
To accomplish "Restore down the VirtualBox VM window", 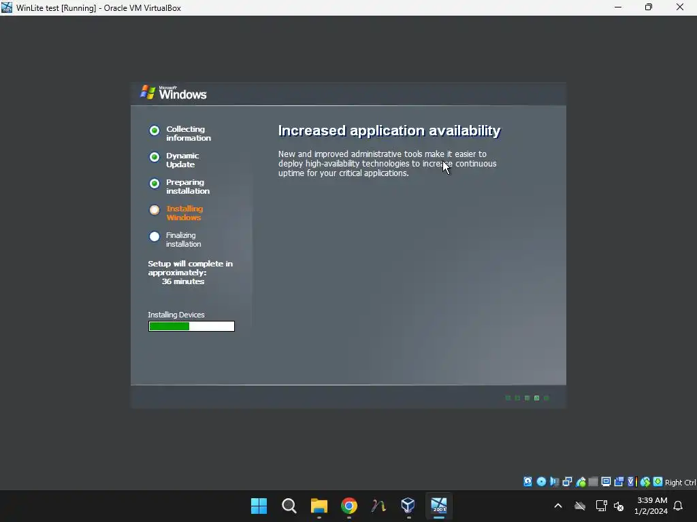I will click(649, 7).
